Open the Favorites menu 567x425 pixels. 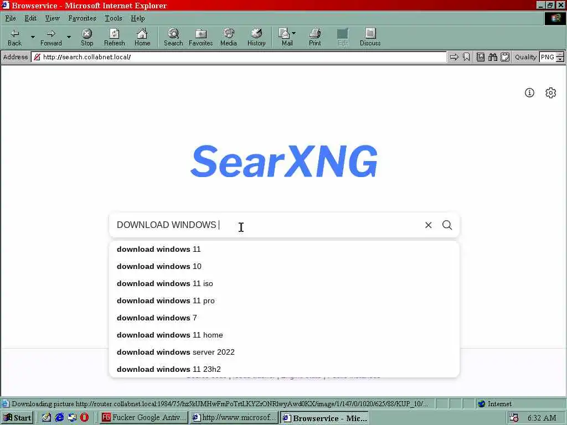pos(82,18)
